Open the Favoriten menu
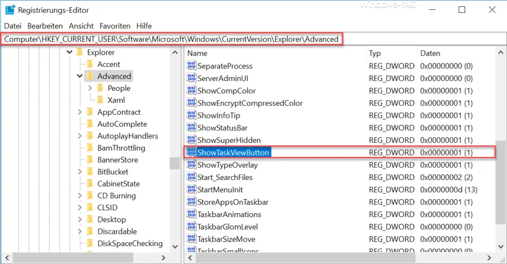Screen dimensions: 507x264 point(115,26)
